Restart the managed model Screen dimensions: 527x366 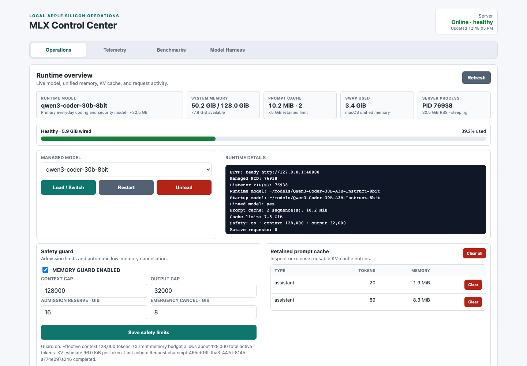[x=126, y=187]
